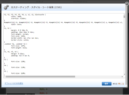Click the 'h3, h4, h5, h6 {' selector line

11,52
